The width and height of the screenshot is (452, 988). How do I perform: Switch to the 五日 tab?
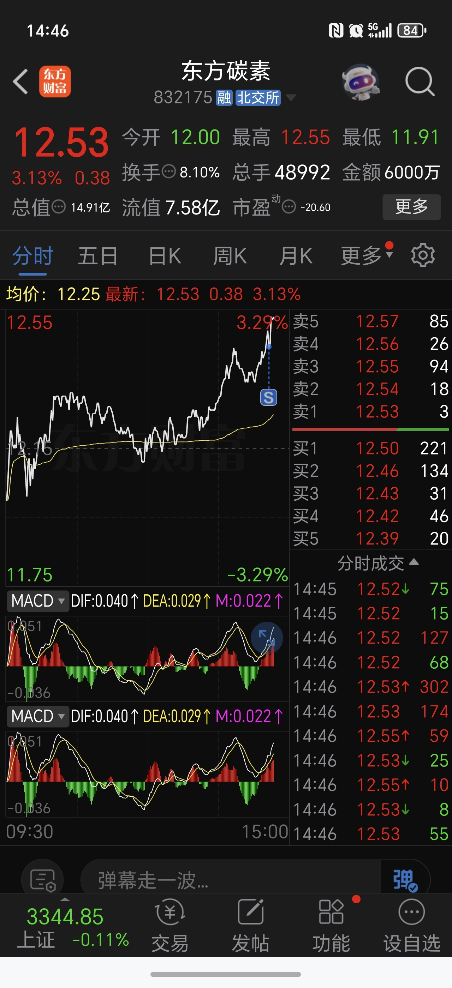click(x=98, y=256)
